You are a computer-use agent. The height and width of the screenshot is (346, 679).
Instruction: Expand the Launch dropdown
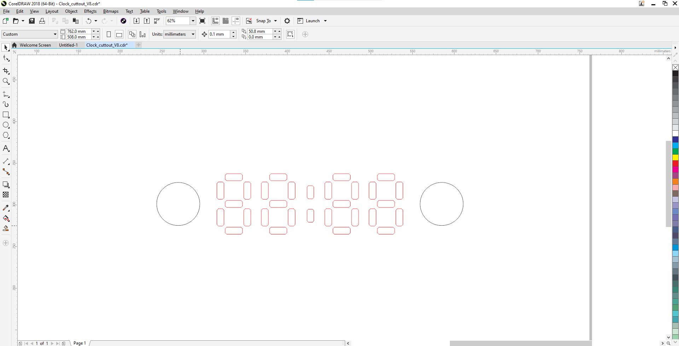tap(325, 21)
